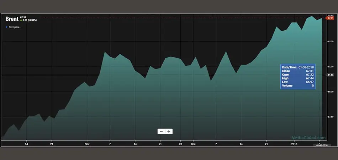Click the 01-08-2018 date marker on axis

coord(319,145)
